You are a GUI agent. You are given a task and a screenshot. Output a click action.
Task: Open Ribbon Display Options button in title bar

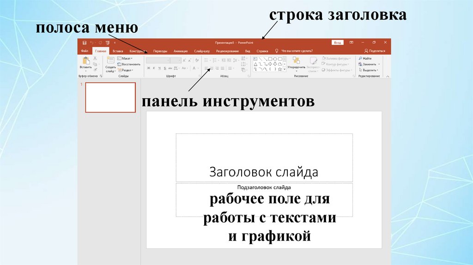pyautogui.click(x=352, y=42)
